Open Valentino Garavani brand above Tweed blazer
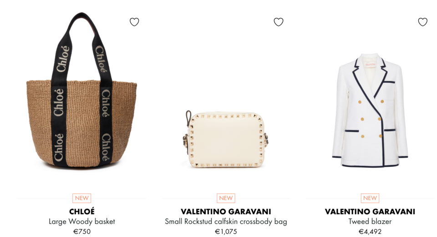This screenshot has height=237, width=437. click(x=370, y=212)
